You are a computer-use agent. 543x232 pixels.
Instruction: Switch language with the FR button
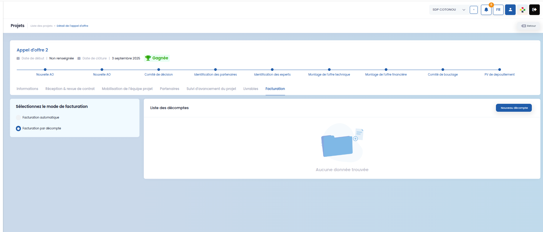(x=498, y=10)
